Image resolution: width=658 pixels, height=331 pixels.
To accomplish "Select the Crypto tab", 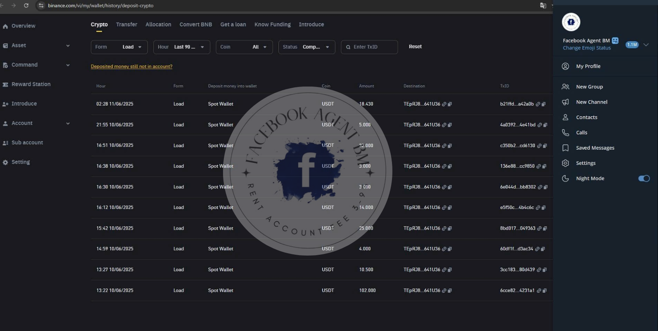I will [x=99, y=25].
